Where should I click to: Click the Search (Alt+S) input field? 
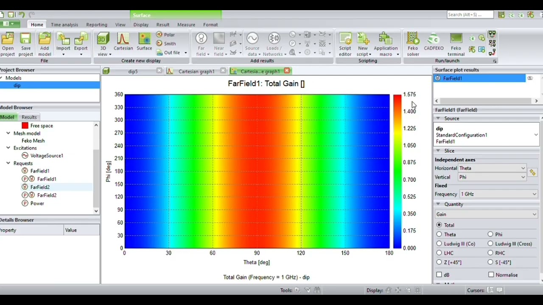click(x=470, y=14)
